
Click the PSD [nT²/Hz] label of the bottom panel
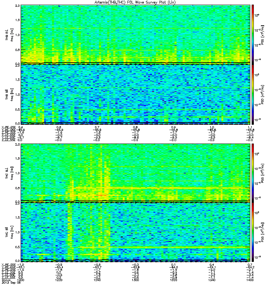[263, 232]
